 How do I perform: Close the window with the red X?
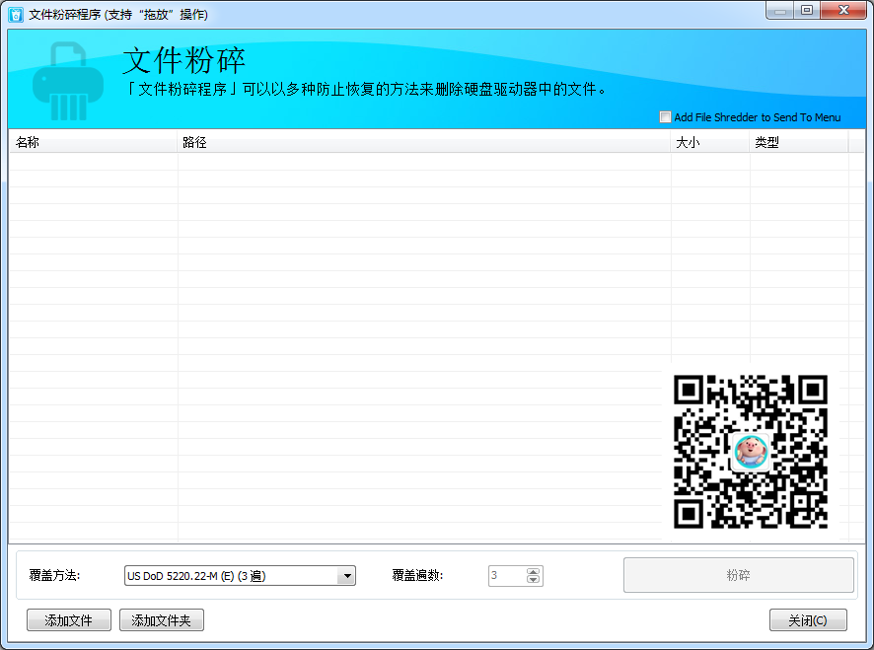coord(843,11)
